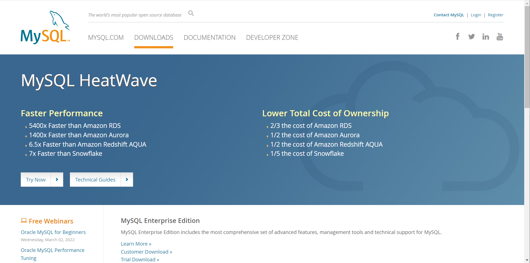This screenshot has width=530, height=263.
Task: Click the Enterprise Edition description paragraph
Action: tap(281, 232)
